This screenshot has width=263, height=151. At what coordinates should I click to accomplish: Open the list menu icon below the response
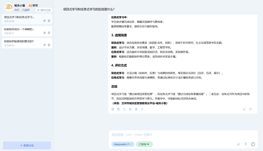click(x=142, y=109)
